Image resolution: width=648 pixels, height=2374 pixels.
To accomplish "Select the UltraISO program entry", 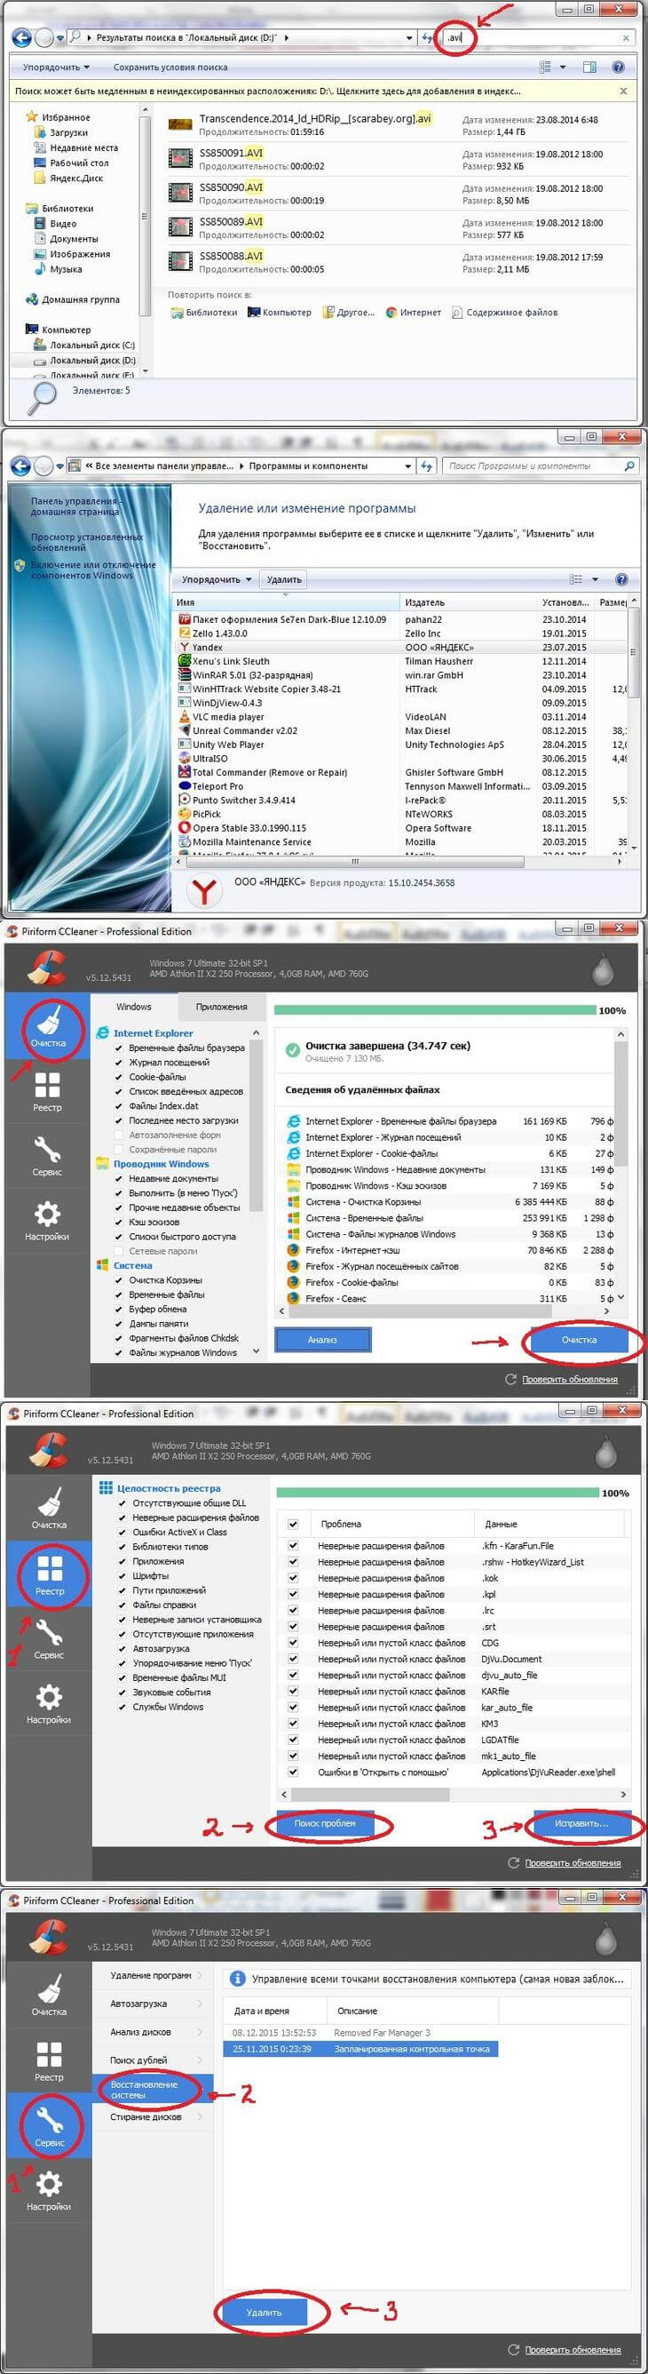I will click(403, 759).
